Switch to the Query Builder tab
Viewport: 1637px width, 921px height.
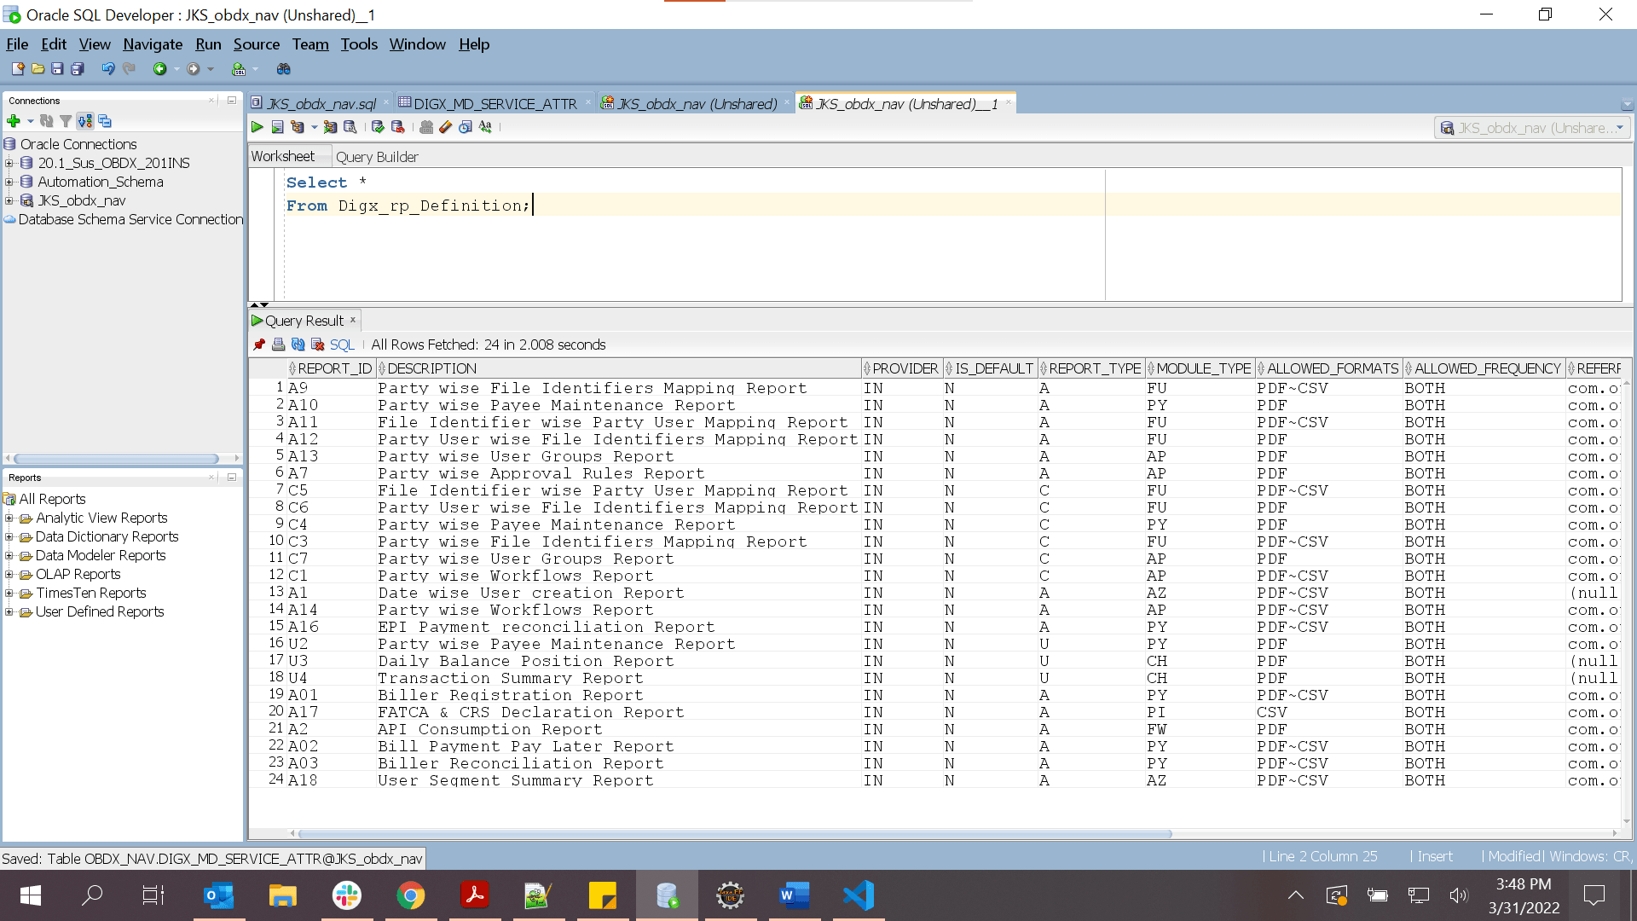pos(377,156)
